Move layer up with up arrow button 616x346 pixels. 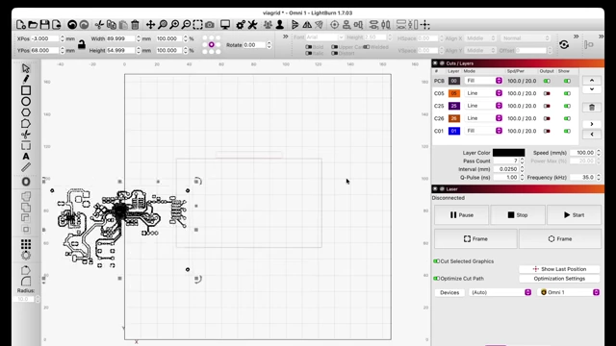(592, 80)
